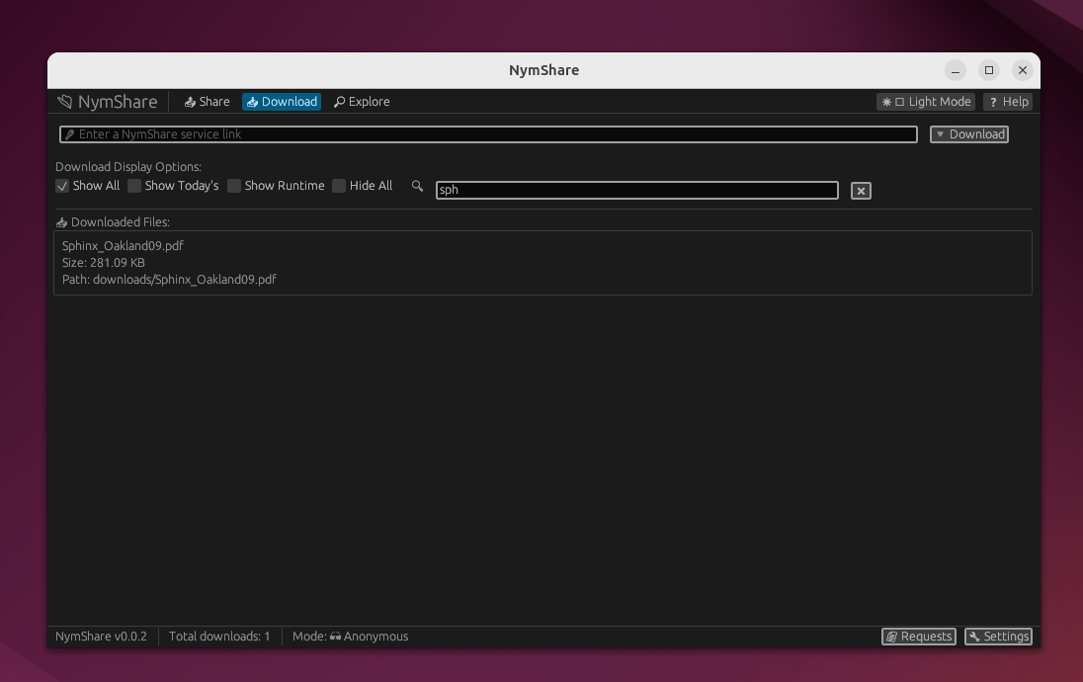Click inside the search field containing 'sph'

(636, 190)
